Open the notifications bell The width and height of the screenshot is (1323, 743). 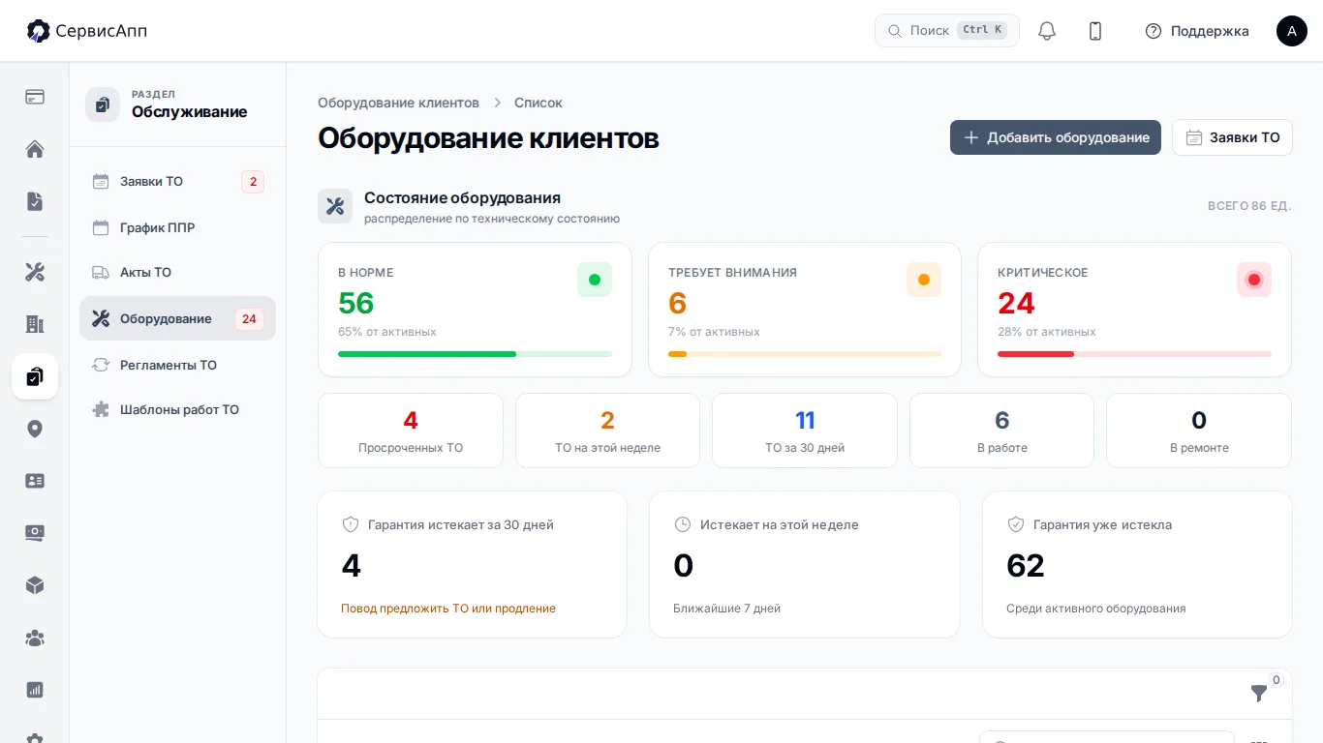pos(1047,31)
